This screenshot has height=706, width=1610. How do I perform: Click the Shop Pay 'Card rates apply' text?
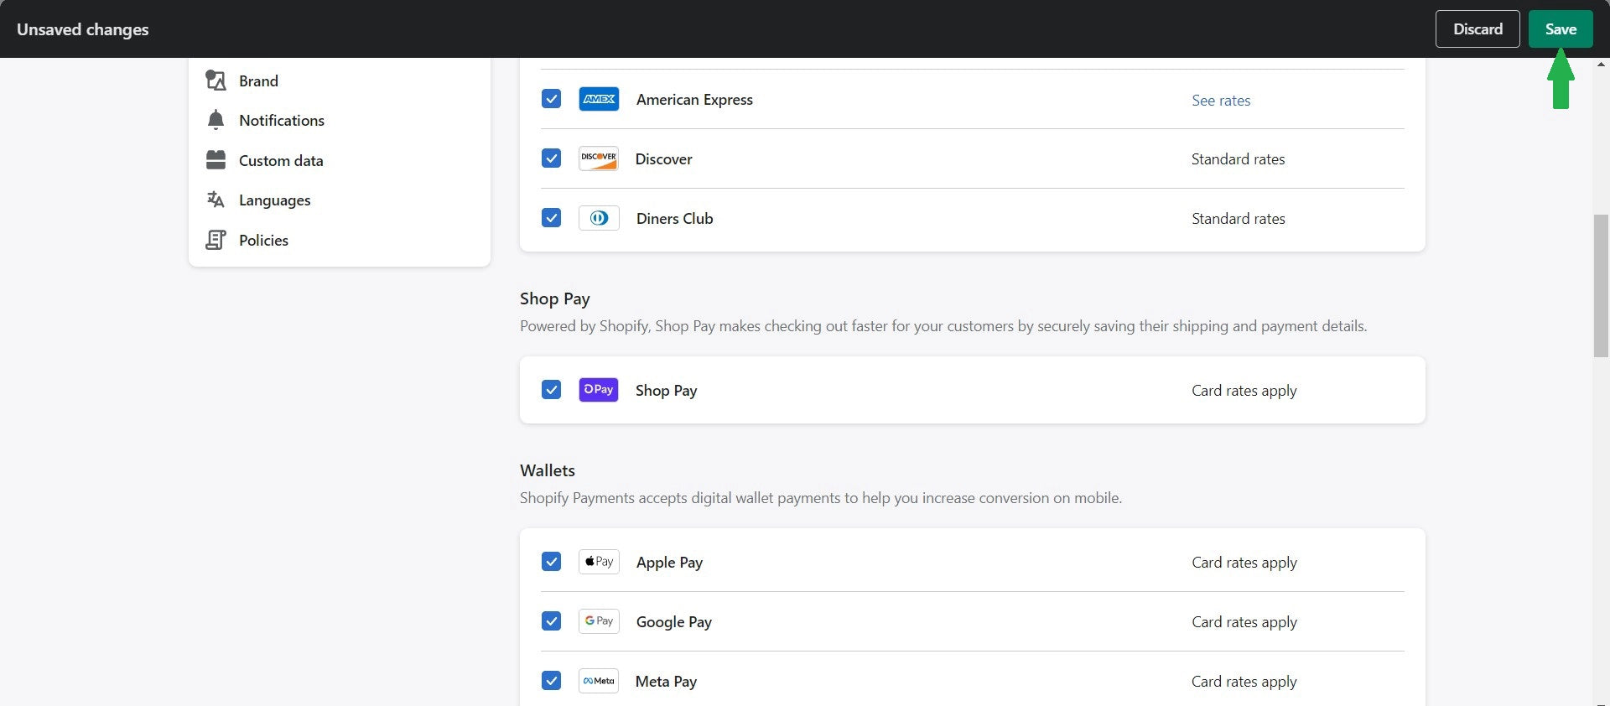1244,390
